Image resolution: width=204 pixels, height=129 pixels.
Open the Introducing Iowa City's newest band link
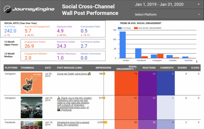[x=73, y=124]
